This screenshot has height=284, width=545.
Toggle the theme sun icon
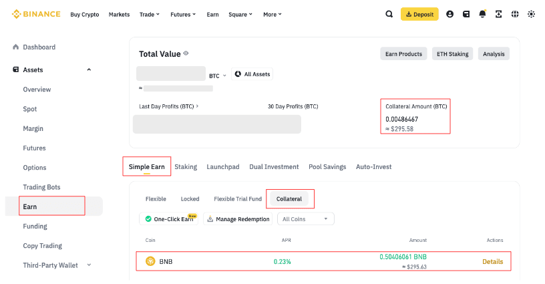[531, 14]
